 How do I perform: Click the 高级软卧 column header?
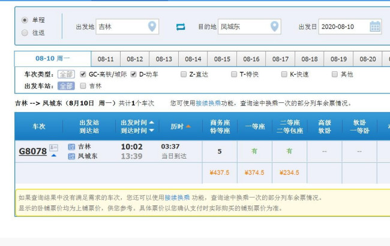point(325,126)
